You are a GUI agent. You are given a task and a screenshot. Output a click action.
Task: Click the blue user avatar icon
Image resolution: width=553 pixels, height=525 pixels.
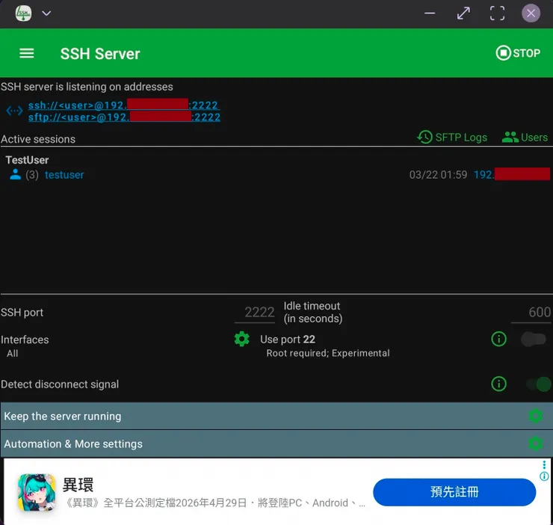(15, 174)
